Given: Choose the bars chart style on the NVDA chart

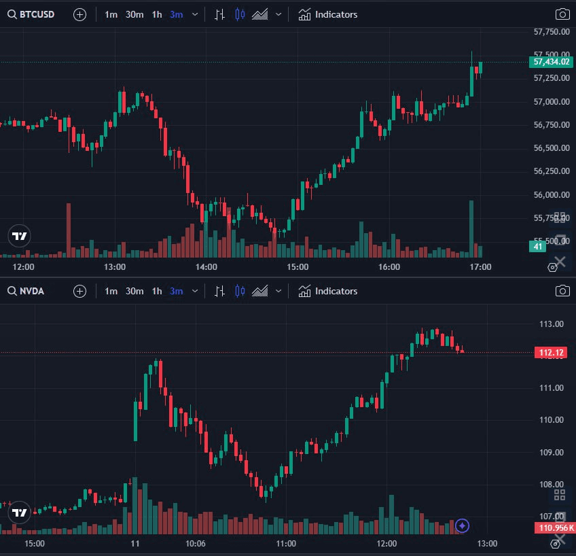Looking at the screenshot, I should point(219,292).
